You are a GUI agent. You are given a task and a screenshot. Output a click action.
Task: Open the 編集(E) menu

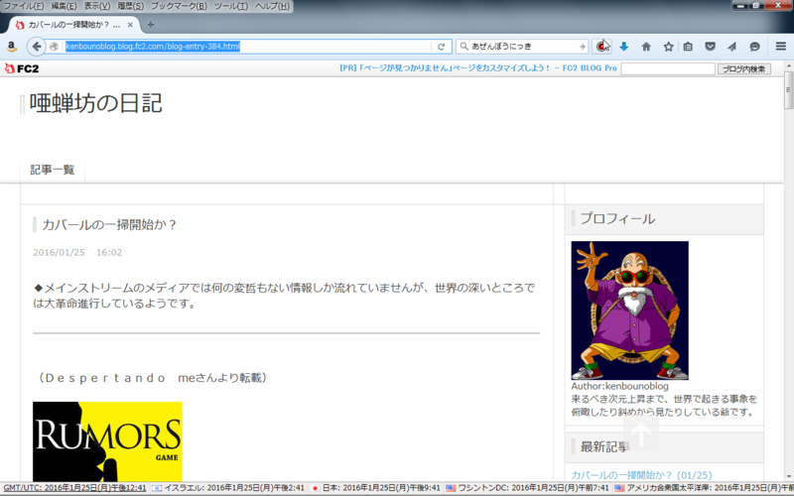pos(64,6)
